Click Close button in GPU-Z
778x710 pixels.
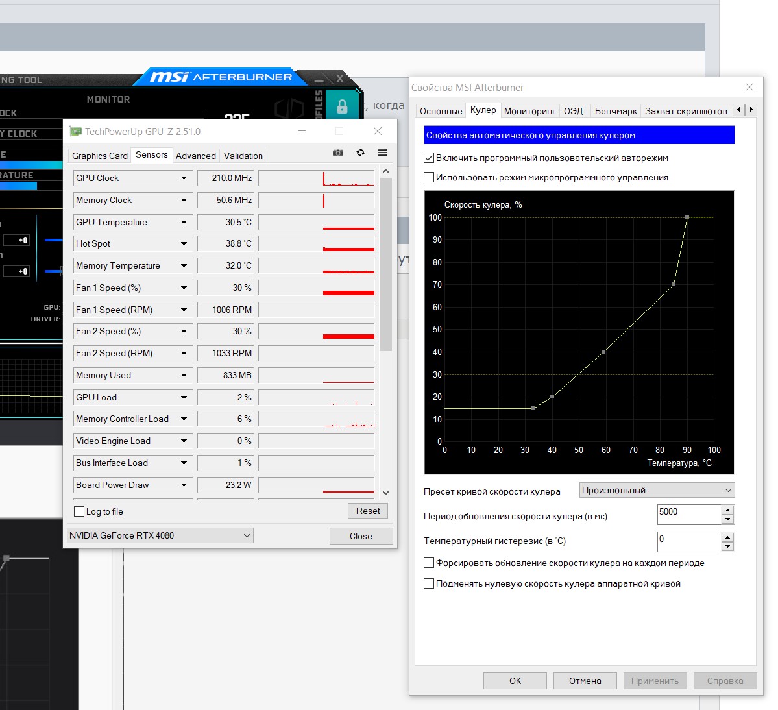[361, 536]
